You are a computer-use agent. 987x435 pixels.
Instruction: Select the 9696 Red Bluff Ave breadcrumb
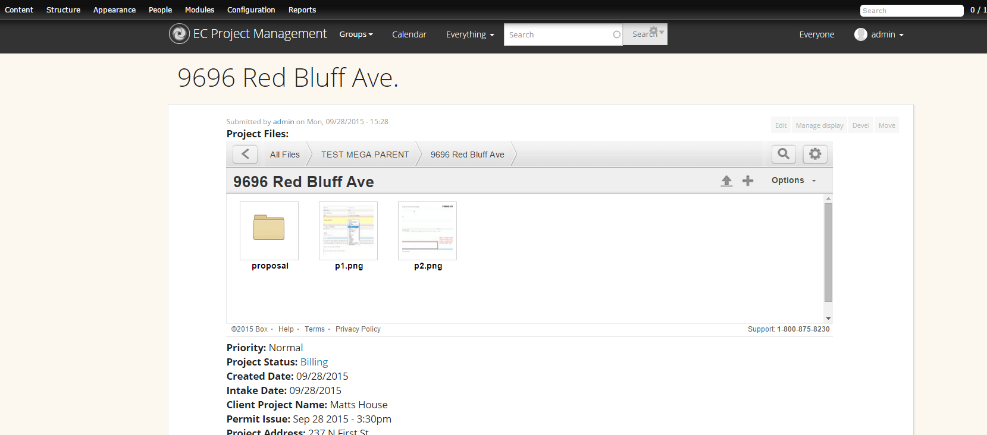[468, 155]
